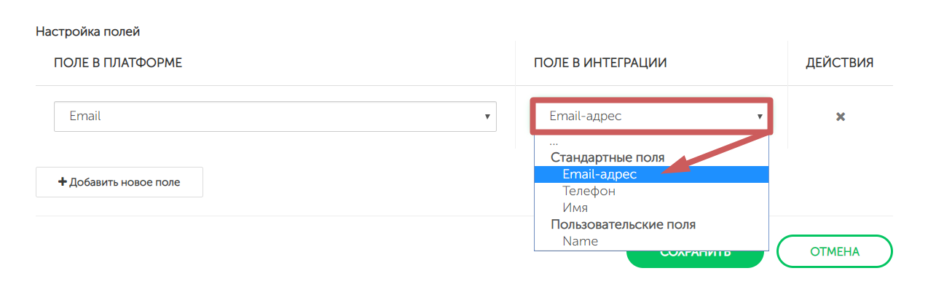
Task: Pick the Имя option in the list
Action: click(x=575, y=208)
